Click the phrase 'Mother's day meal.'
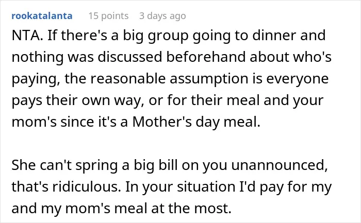361x223 pixels. (196, 122)
